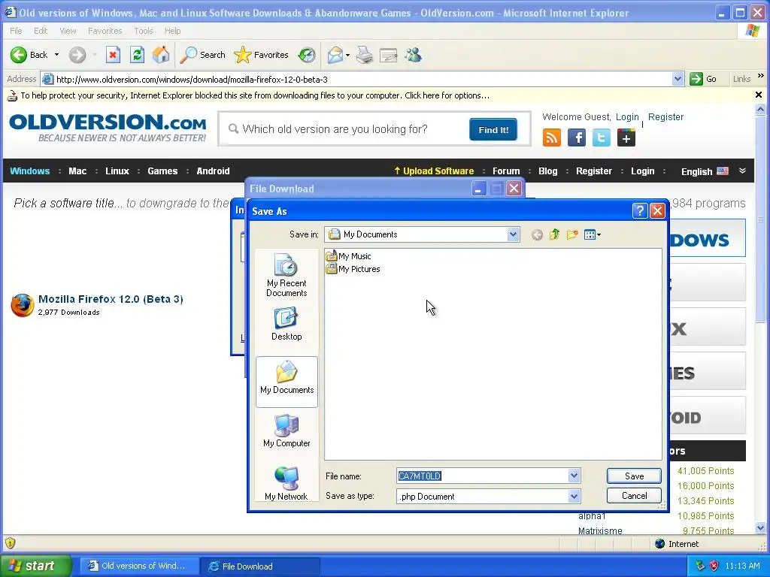Open the Start menu
The image size is (770, 577).
(x=35, y=566)
